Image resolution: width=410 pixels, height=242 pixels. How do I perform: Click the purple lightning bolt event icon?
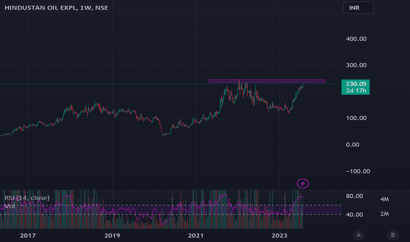[x=303, y=183]
